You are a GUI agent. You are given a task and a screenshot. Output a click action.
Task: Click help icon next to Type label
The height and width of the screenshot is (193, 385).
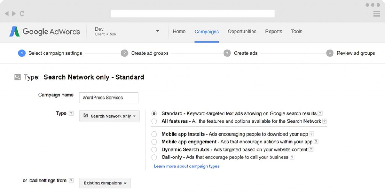coord(71,113)
